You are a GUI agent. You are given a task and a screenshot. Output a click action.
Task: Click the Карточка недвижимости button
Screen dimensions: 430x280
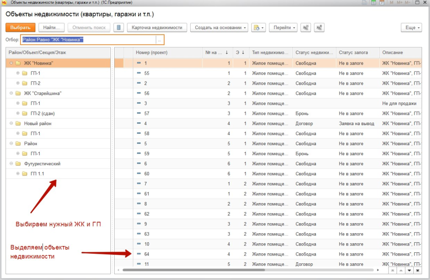pyautogui.click(x=157, y=28)
